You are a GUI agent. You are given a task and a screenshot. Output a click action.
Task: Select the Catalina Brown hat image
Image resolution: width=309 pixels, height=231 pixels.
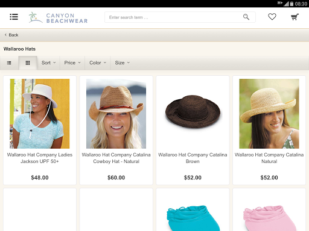(x=193, y=111)
